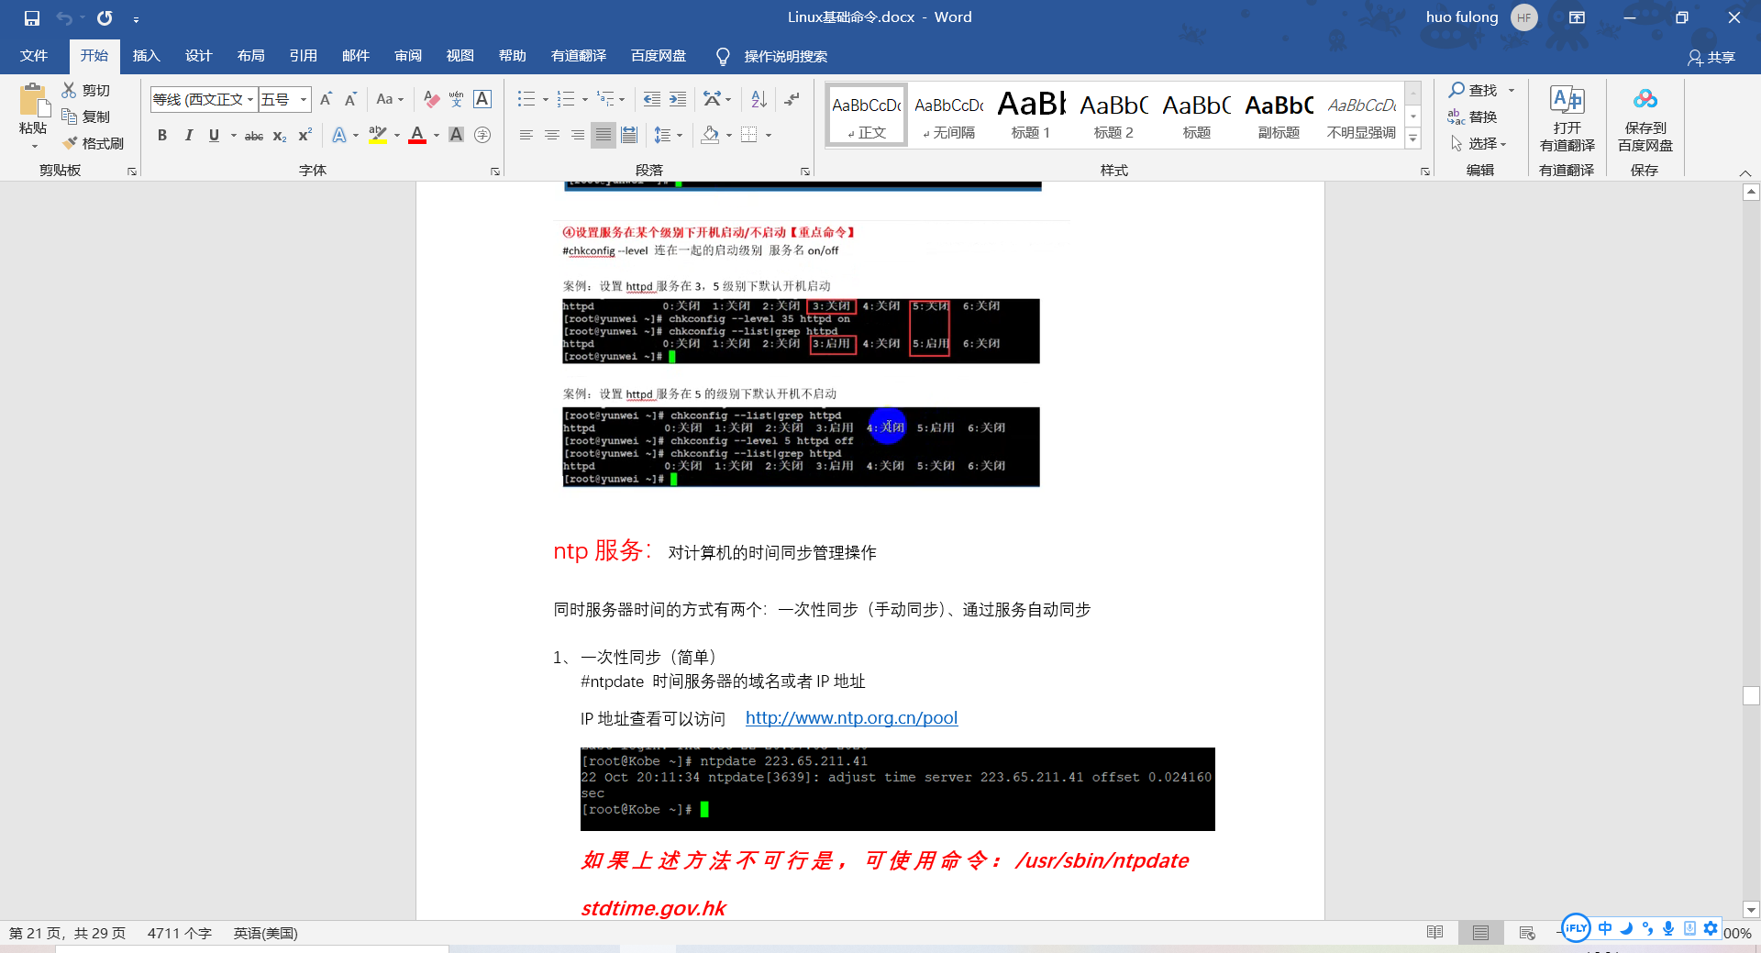Click the vertical scrollbar down arrow
Image resolution: width=1761 pixels, height=953 pixels.
1751,910
